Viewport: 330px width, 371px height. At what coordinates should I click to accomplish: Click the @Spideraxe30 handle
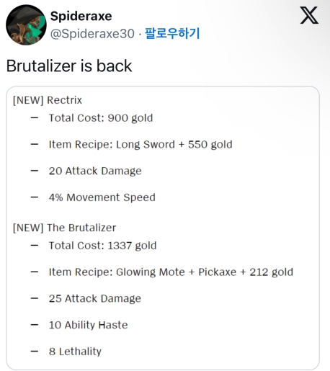coord(92,34)
